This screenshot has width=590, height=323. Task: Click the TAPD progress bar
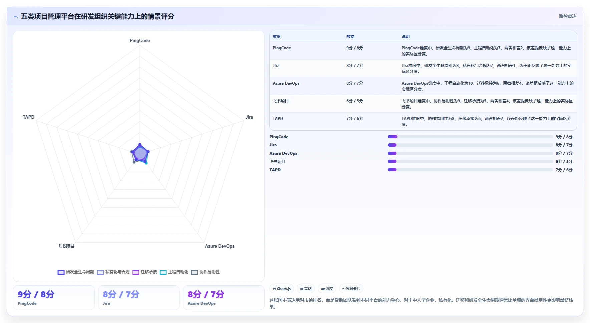[x=470, y=170]
